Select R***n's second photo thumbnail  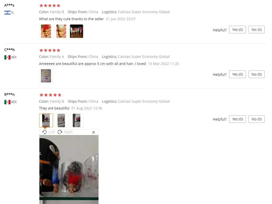pyautogui.click(x=61, y=120)
